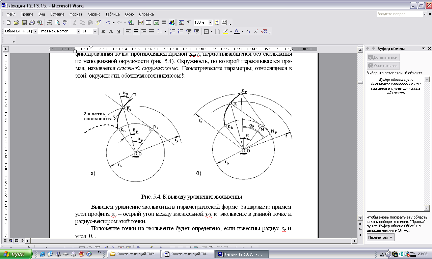432x259 pixels.
Task: Apply bulleted list formatting
Action: tap(181, 31)
